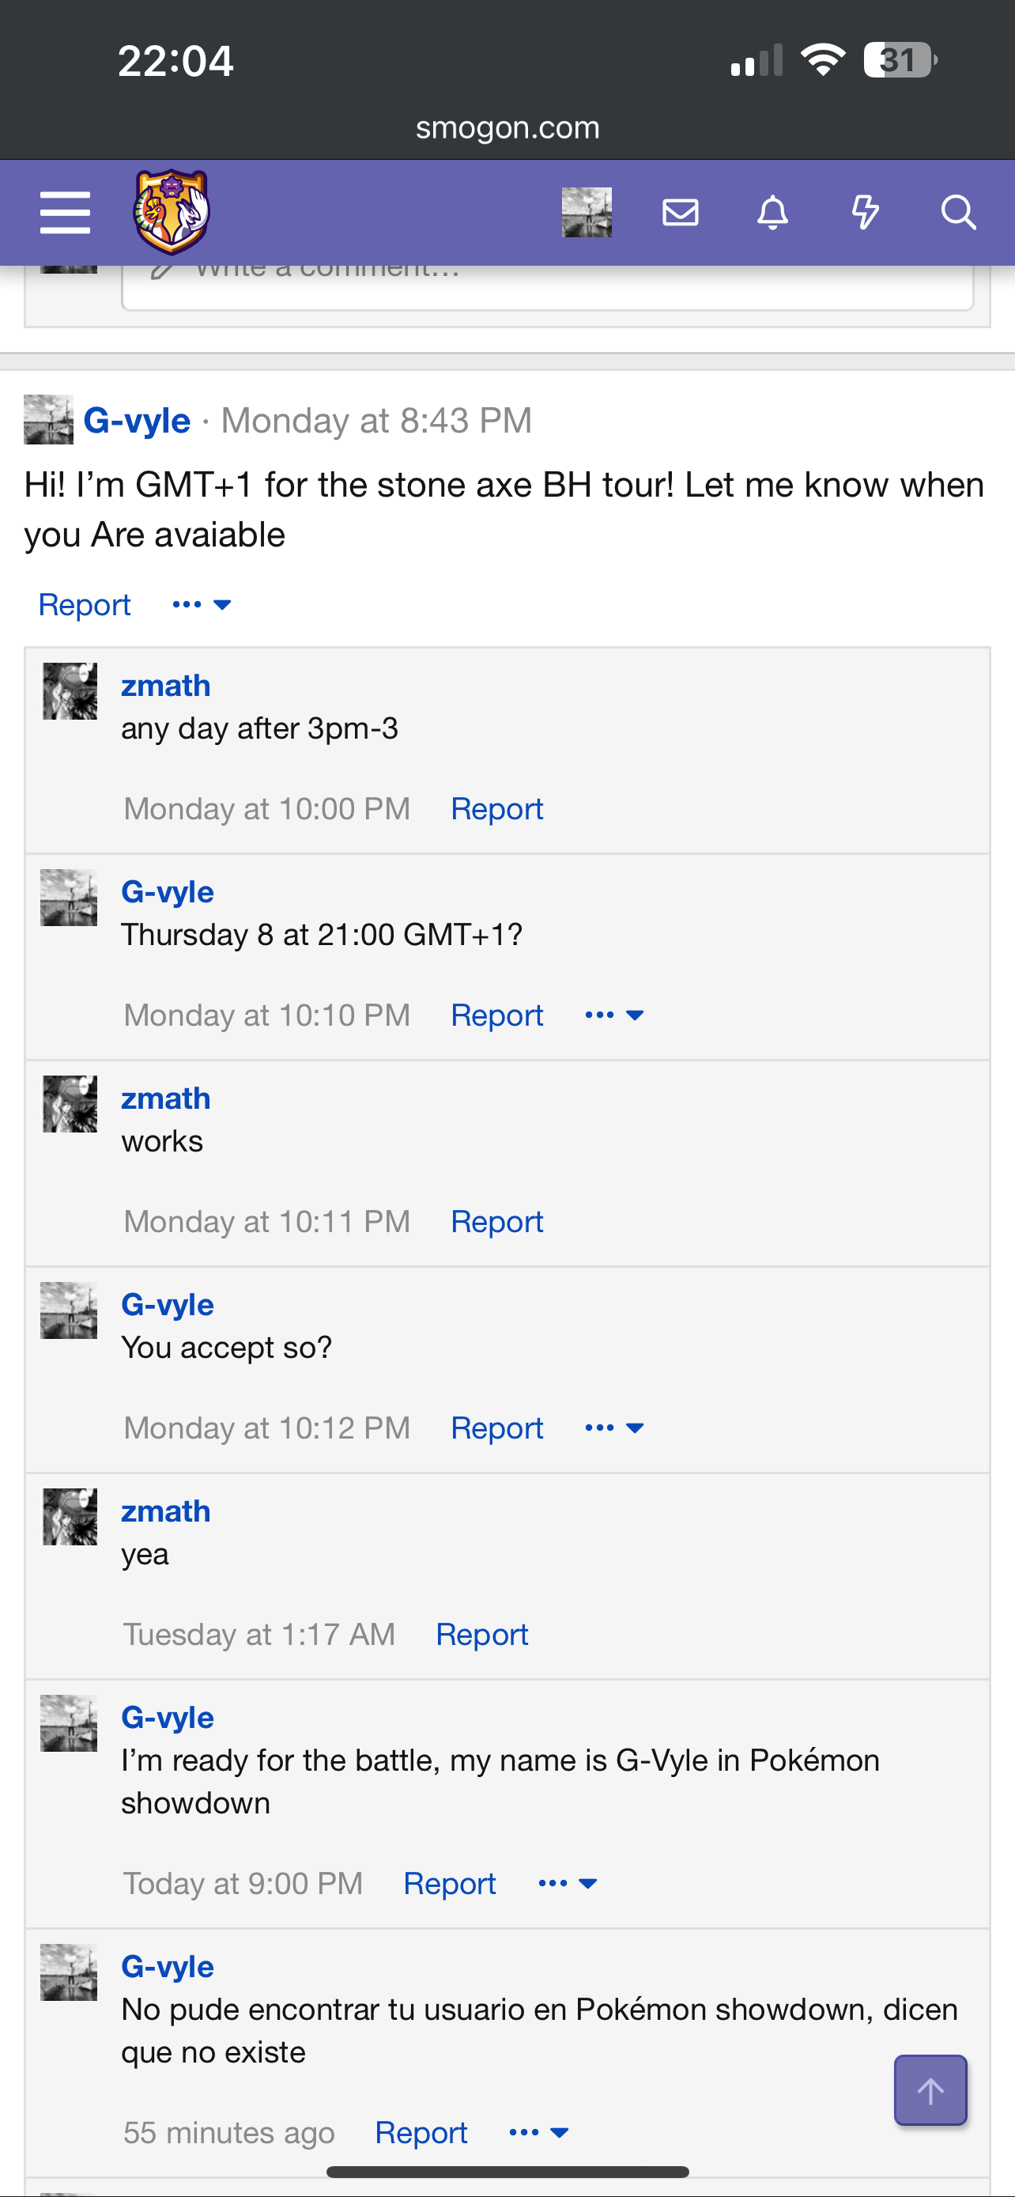The width and height of the screenshot is (1015, 2197).
Task: Open the alerts bell icon
Action: point(772,213)
